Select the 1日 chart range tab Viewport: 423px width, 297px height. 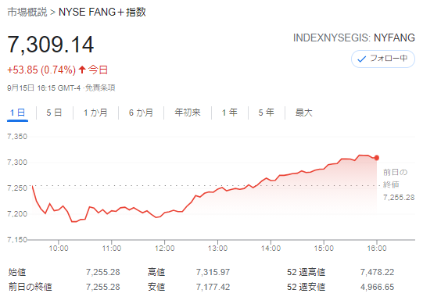[17, 113]
